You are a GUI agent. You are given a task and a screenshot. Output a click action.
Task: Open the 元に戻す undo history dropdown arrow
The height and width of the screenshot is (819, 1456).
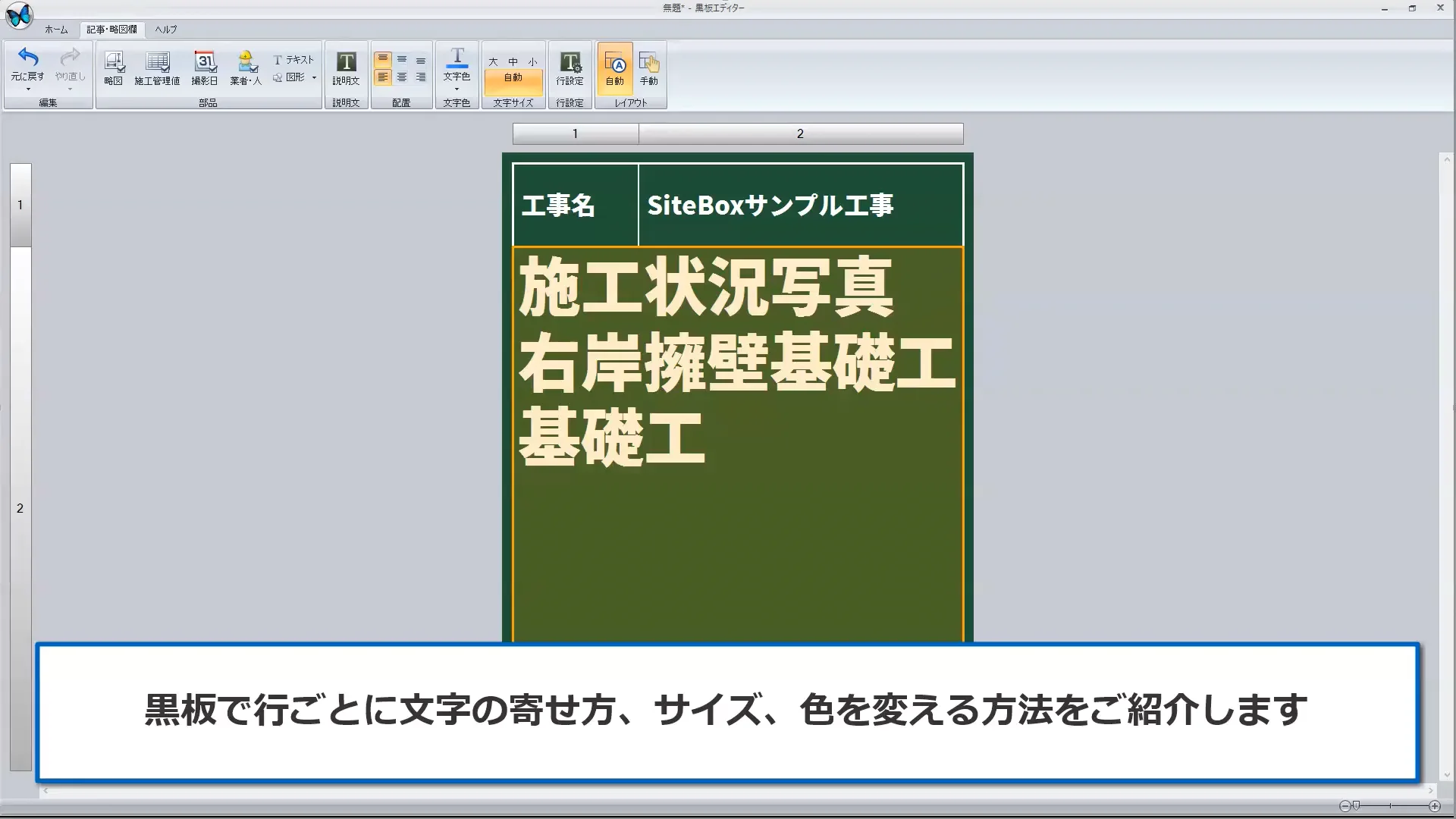click(x=28, y=89)
